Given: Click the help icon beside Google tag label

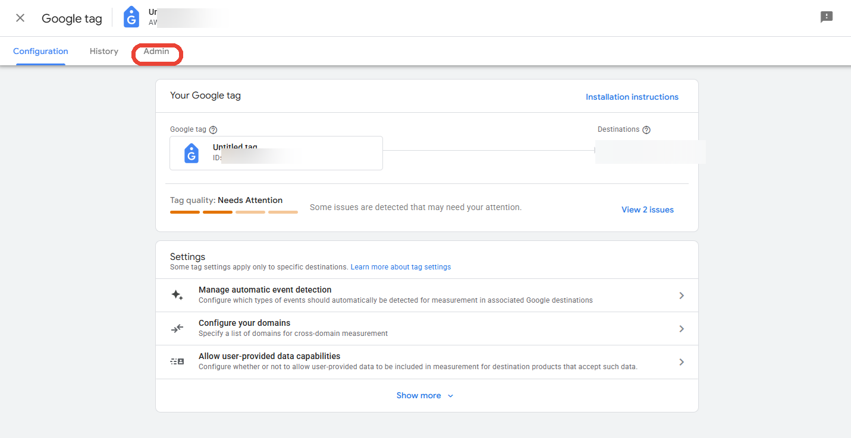Looking at the screenshot, I should tap(213, 130).
